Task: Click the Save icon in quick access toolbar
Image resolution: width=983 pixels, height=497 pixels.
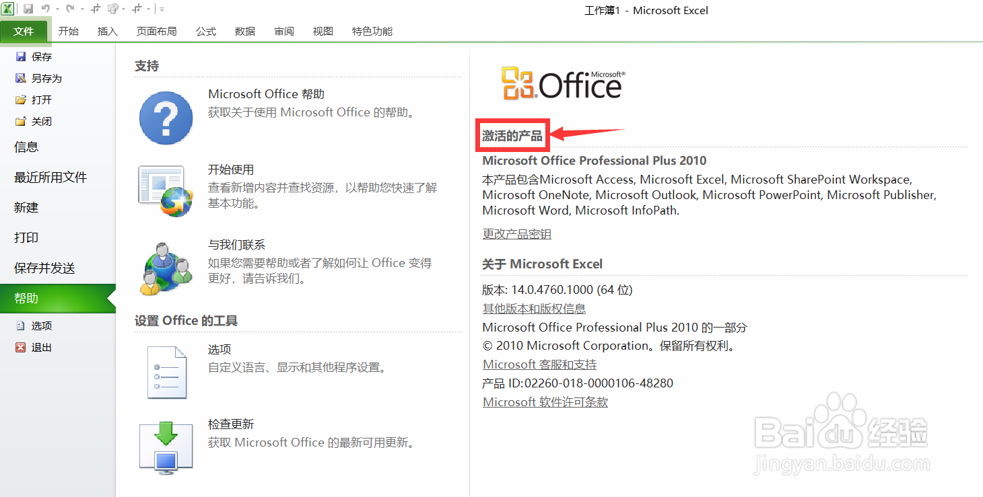Action: [x=28, y=9]
